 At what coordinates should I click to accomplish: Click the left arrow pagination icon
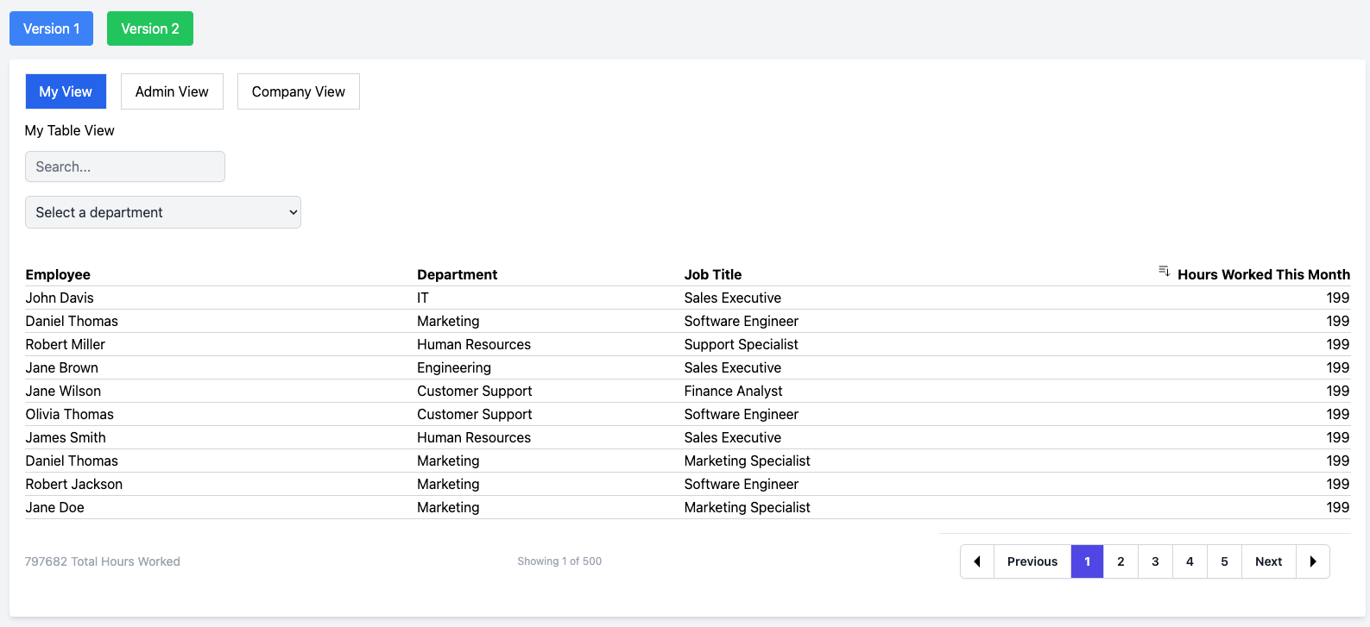[977, 561]
